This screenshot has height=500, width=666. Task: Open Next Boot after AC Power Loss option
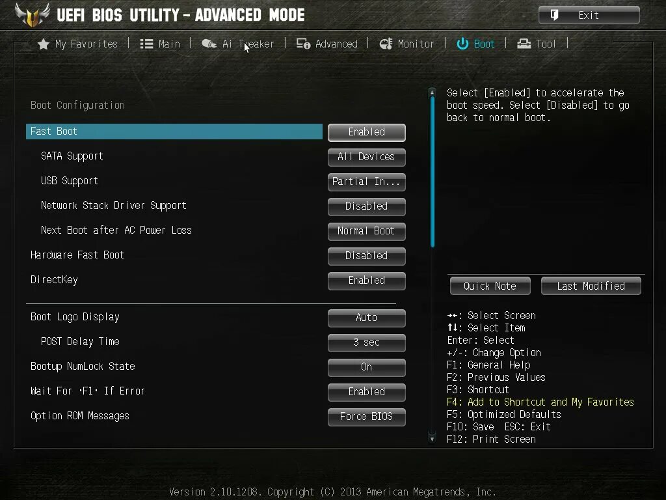[x=367, y=231]
